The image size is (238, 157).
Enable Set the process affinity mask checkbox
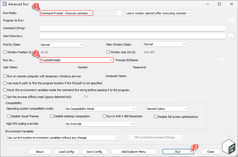5,97
